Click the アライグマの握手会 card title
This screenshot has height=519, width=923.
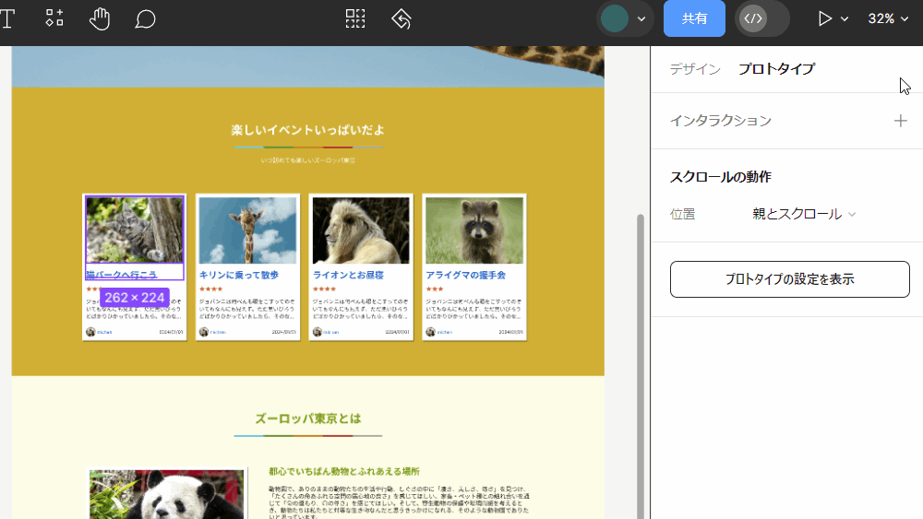(465, 275)
